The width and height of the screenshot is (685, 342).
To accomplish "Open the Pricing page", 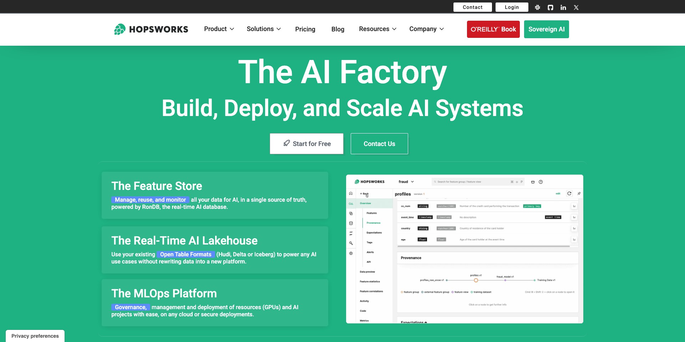I will point(305,29).
